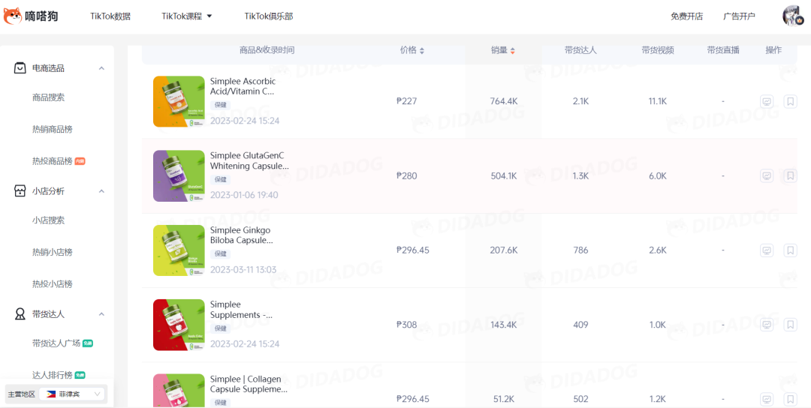811x408 pixels.
Task: Bookmark the Simplee Ginkgo Biloba product
Action: click(x=790, y=250)
